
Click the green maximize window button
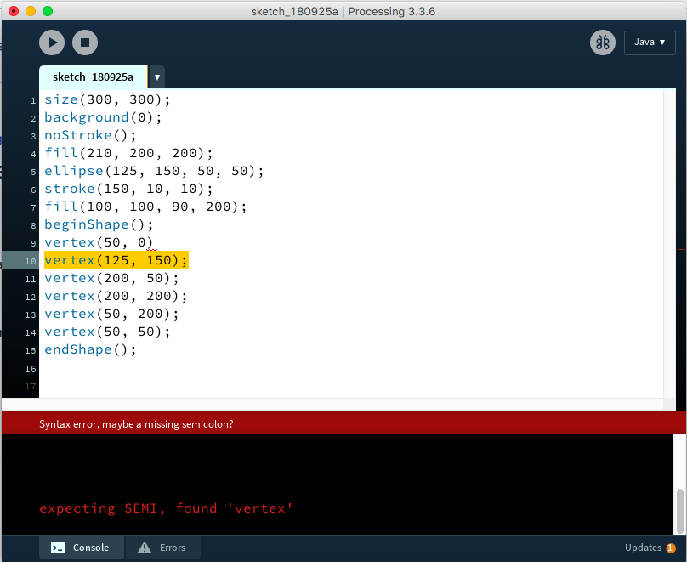coord(47,11)
